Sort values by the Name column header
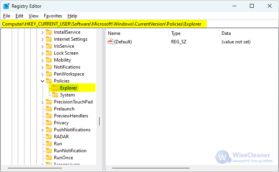This screenshot has width=279, height=172. 114,33
